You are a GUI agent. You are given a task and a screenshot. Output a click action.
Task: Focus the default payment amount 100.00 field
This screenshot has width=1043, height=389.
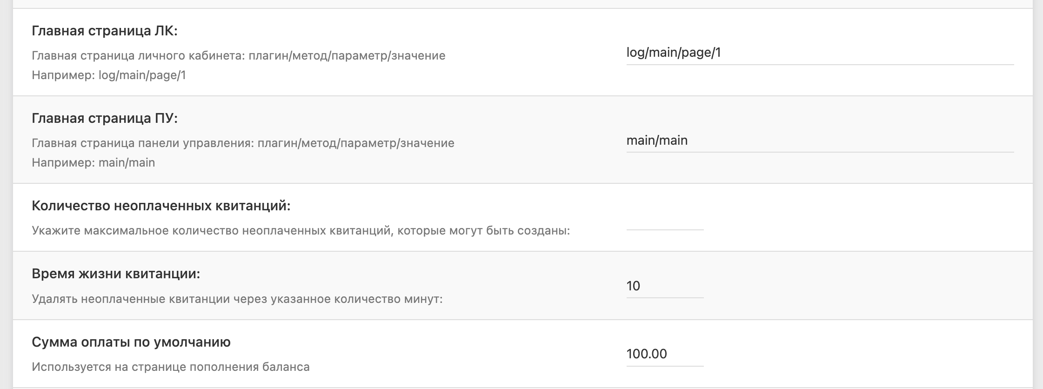(x=665, y=354)
